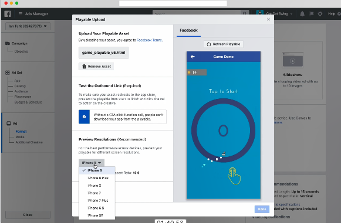Open the notifications bell icon
Screen dimensions: 341x223
[x=302, y=14]
